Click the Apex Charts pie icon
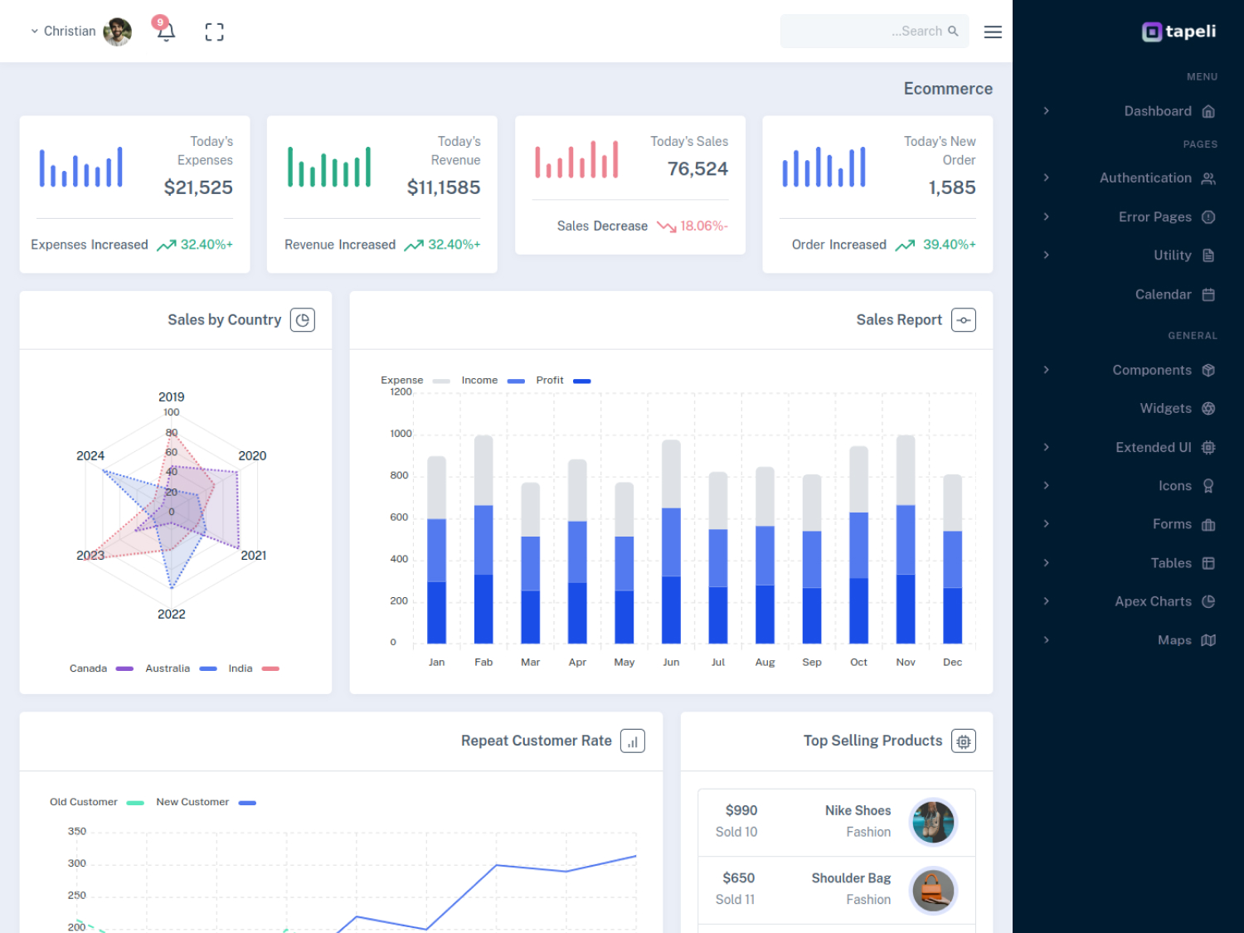 (x=1208, y=601)
